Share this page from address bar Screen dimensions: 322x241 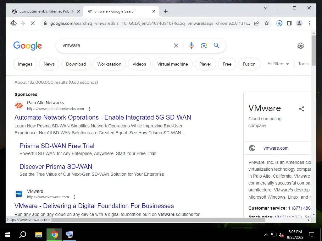pyautogui.click(x=257, y=23)
